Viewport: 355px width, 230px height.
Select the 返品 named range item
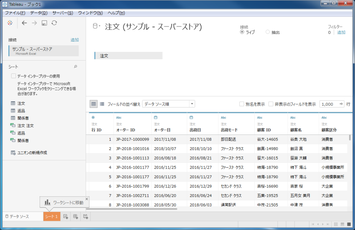[21, 133]
